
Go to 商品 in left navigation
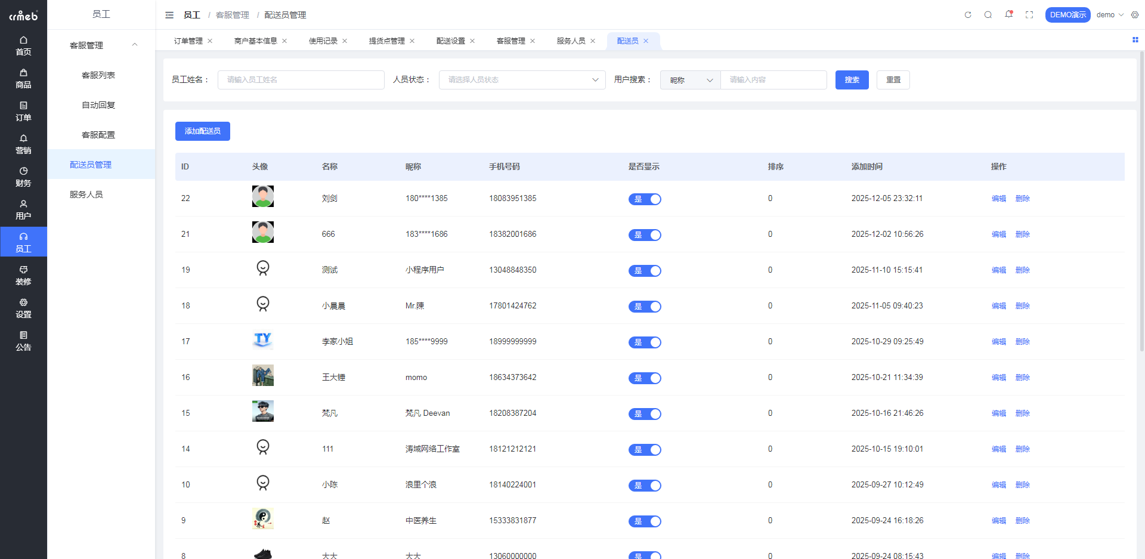tap(23, 78)
